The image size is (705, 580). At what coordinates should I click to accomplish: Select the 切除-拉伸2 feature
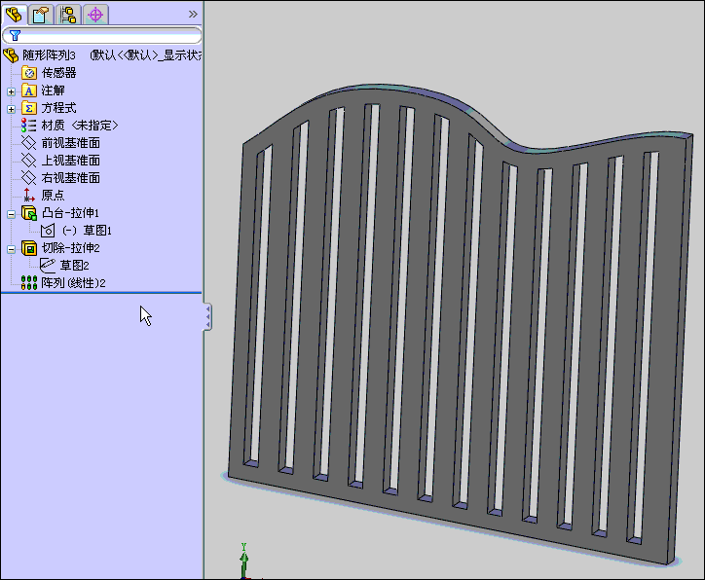[x=70, y=247]
